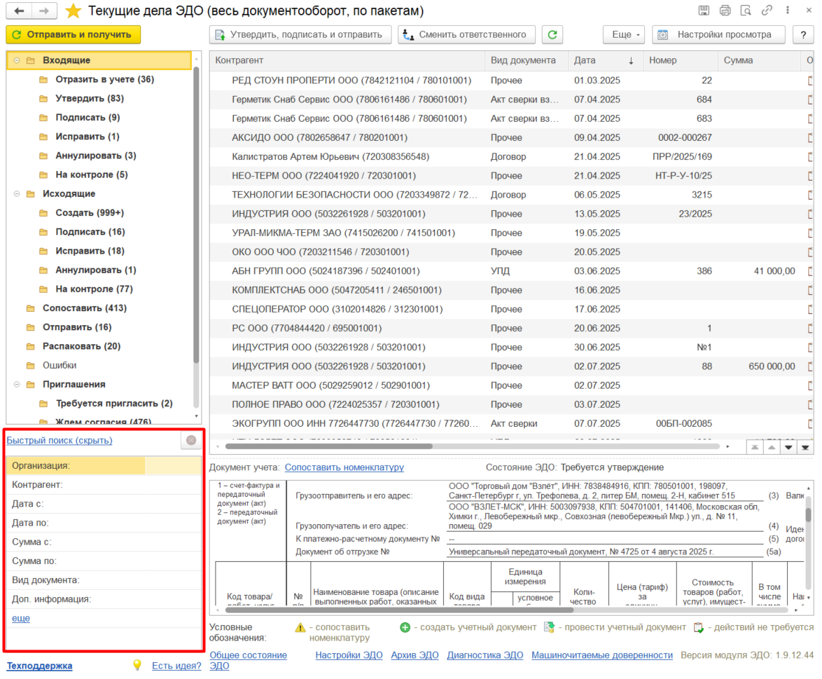Click the Контрагент search field
Screen dimensions: 822x679
[x=104, y=485]
